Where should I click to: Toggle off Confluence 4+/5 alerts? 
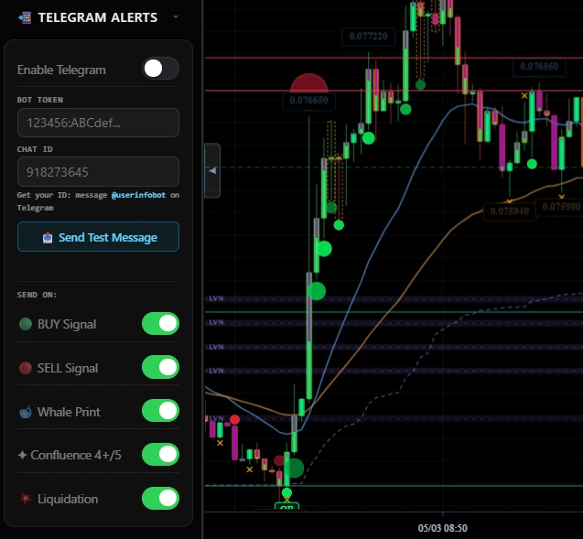(161, 454)
